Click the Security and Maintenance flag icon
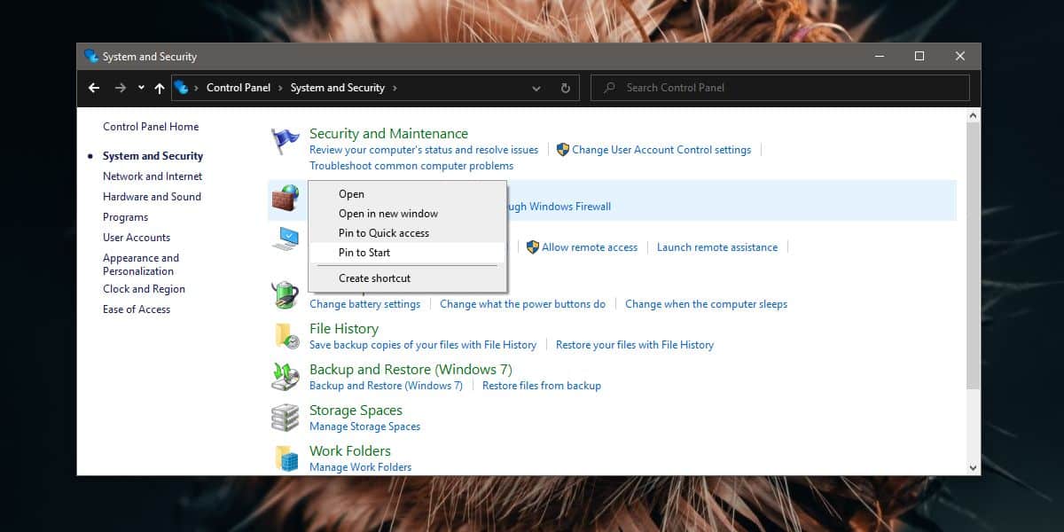 [286, 140]
